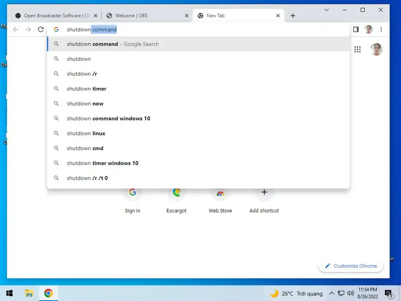Click search icon beside 'shutdown linux'
401x301 pixels.
tap(56, 133)
